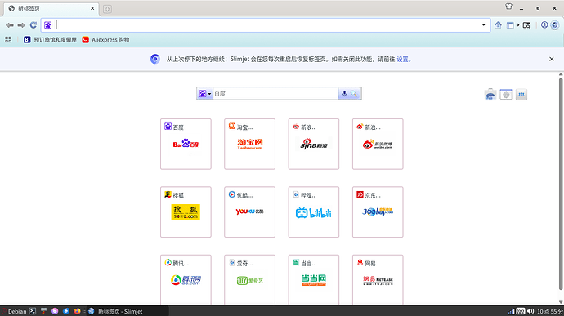Screen dimensions: 564x316
Task: Close the 新标签页 tab
Action: pyautogui.click(x=92, y=8)
